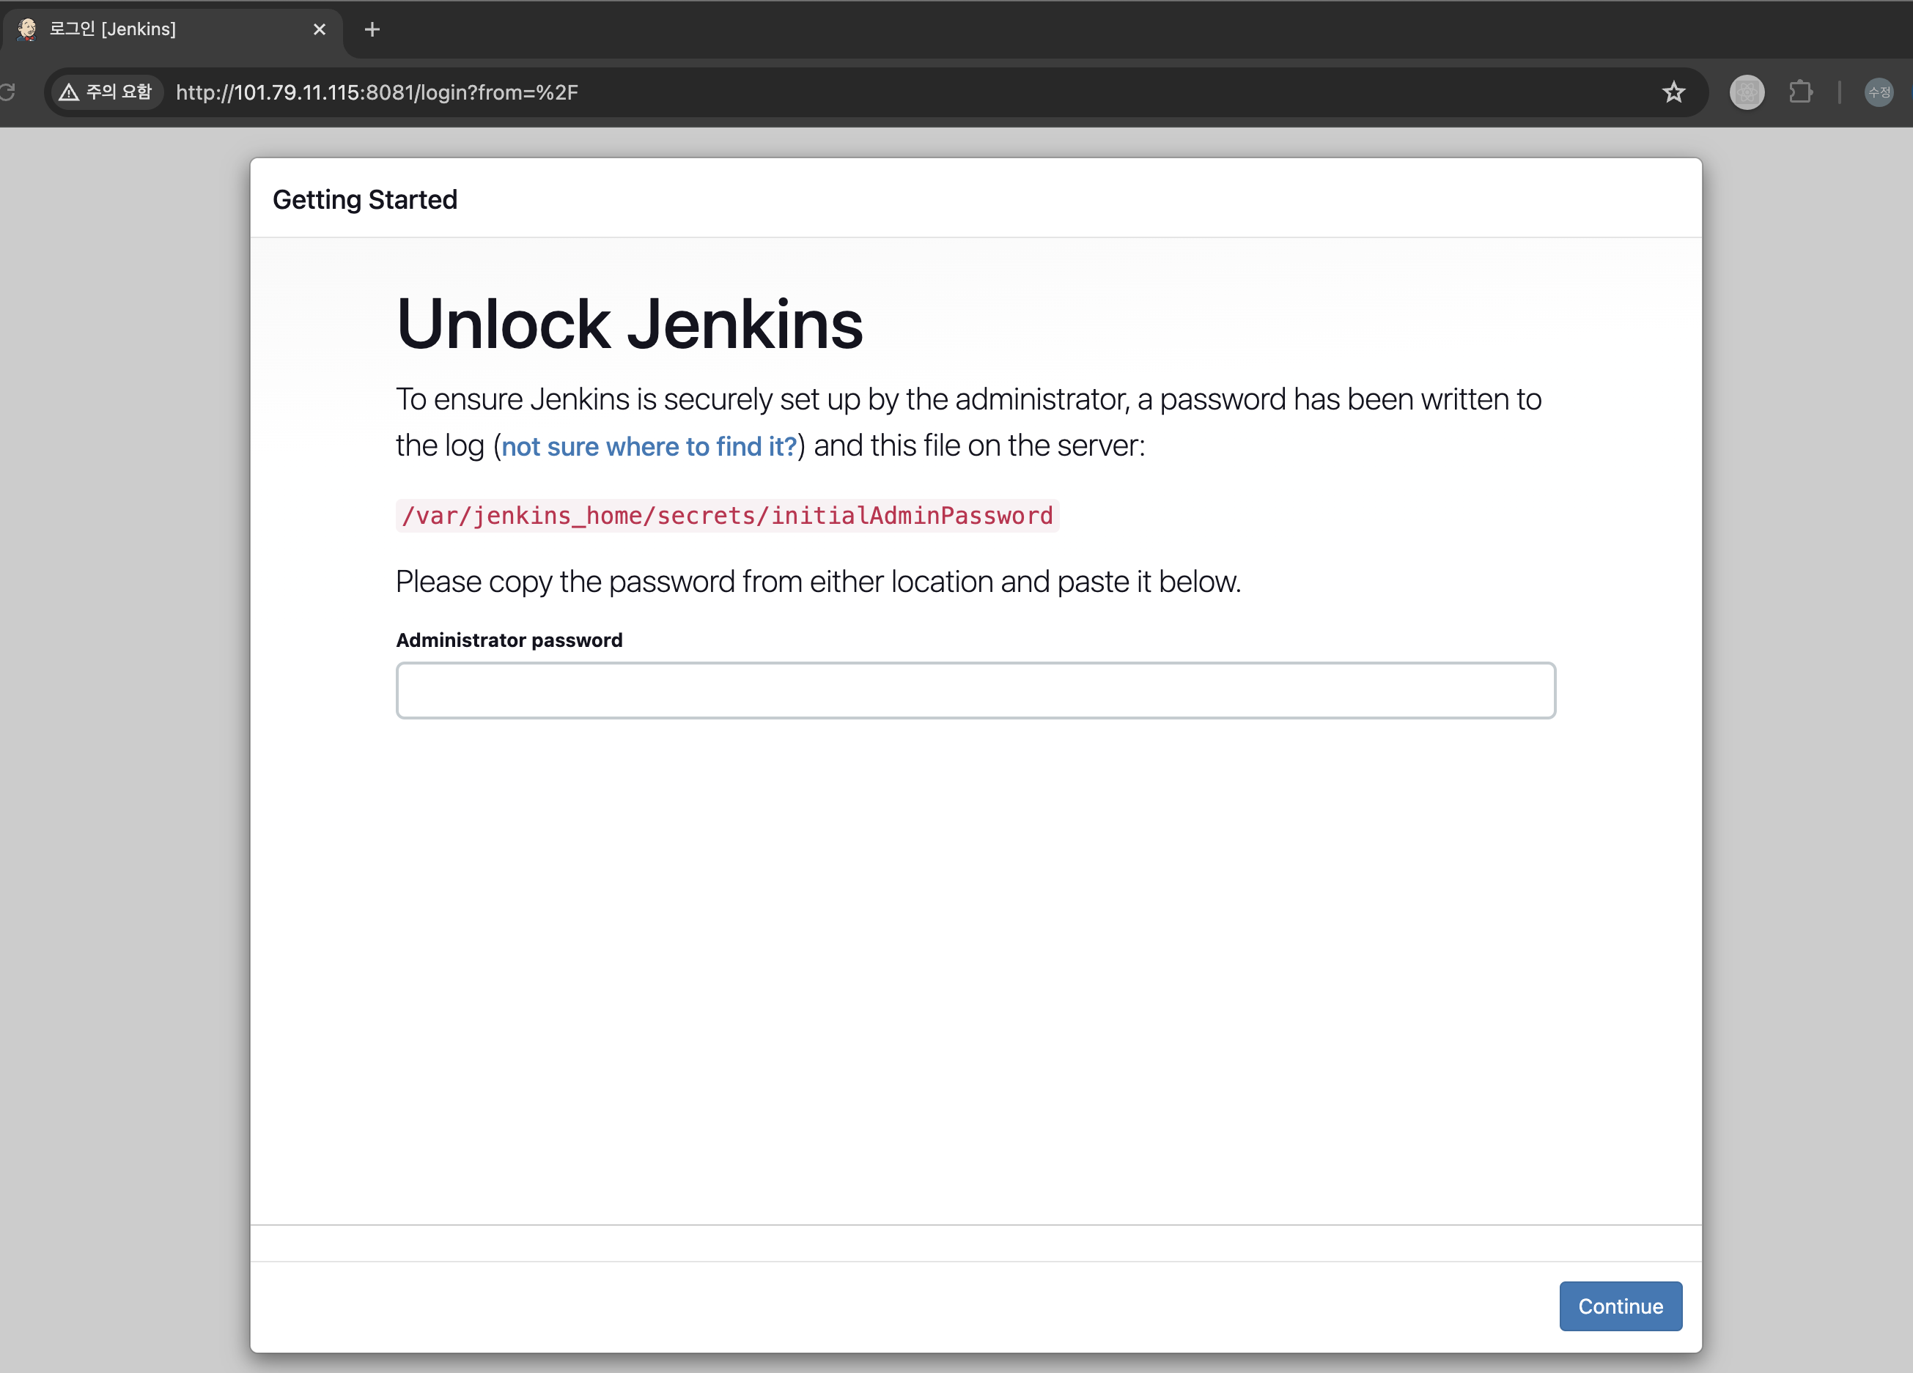The image size is (1913, 1373).
Task: Open the Extensions puzzle icon menu
Action: click(1800, 92)
